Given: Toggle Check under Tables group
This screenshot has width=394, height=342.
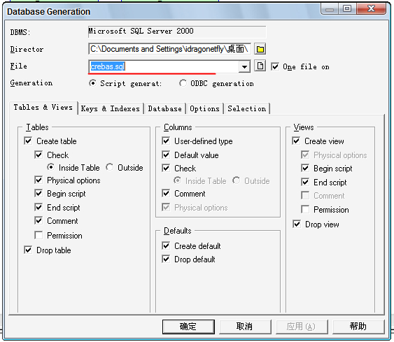Looking at the screenshot, I should [x=38, y=155].
